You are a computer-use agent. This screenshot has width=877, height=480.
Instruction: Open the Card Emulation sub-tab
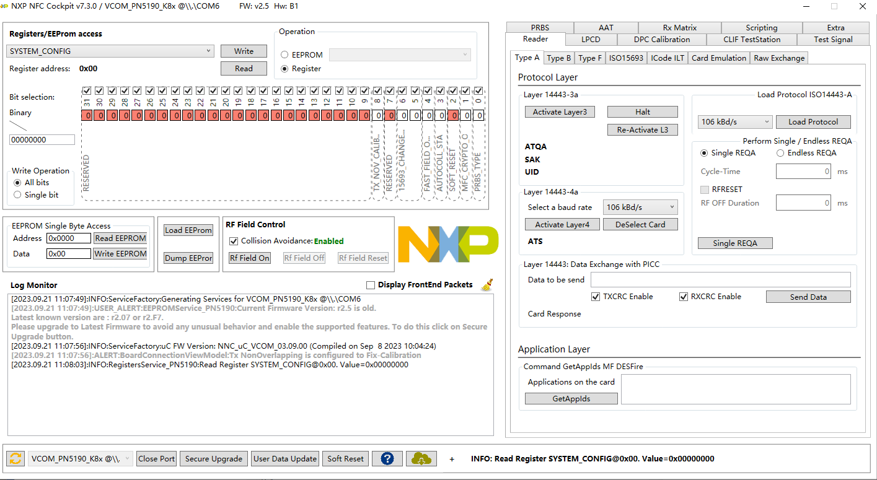point(719,58)
